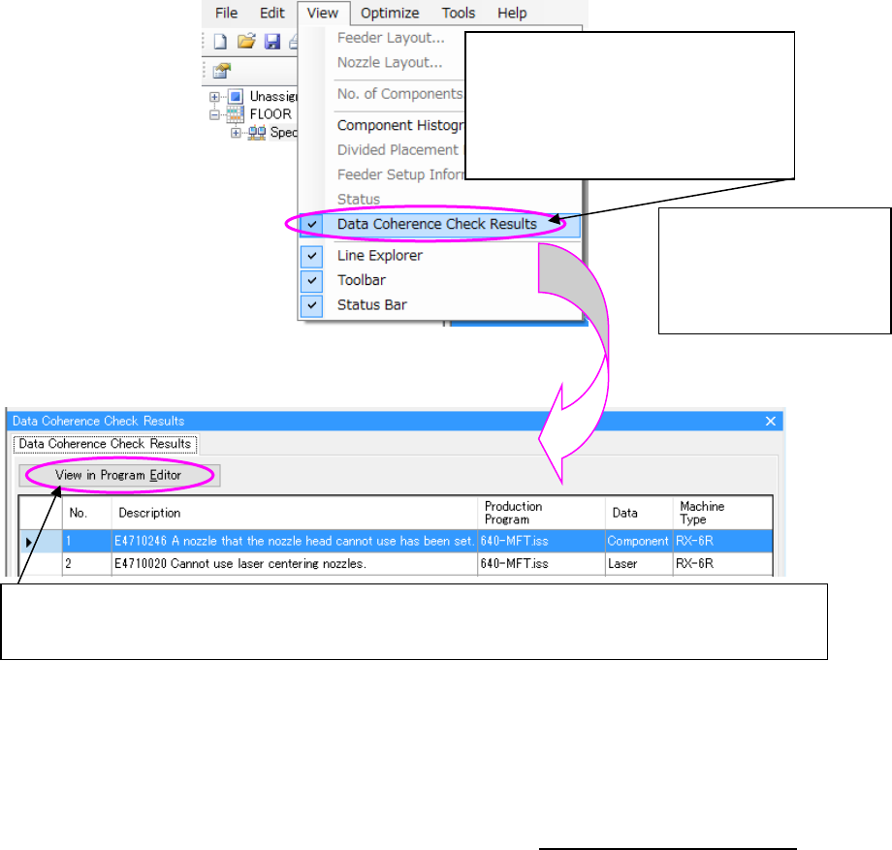Expand the Spec line tree node

coord(236,133)
